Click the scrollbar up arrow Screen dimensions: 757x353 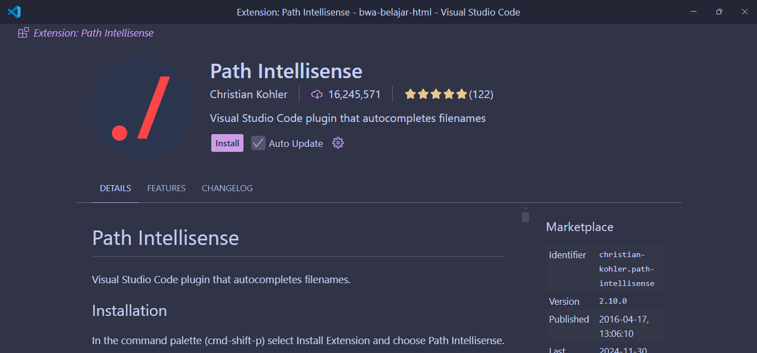tap(525, 208)
